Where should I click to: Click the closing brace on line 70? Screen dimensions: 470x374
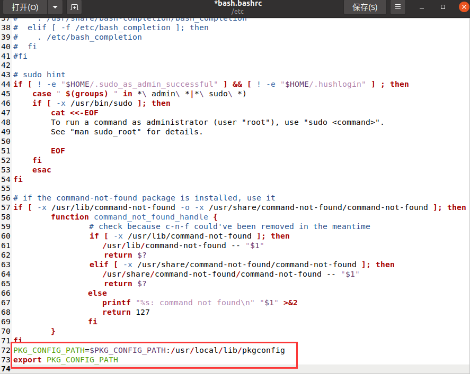pyautogui.click(x=53, y=331)
